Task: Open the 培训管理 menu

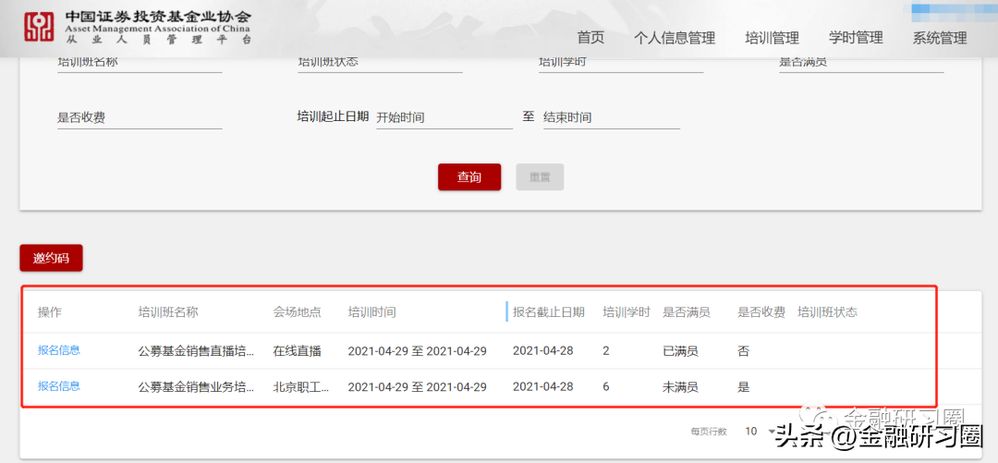Action: [x=772, y=38]
